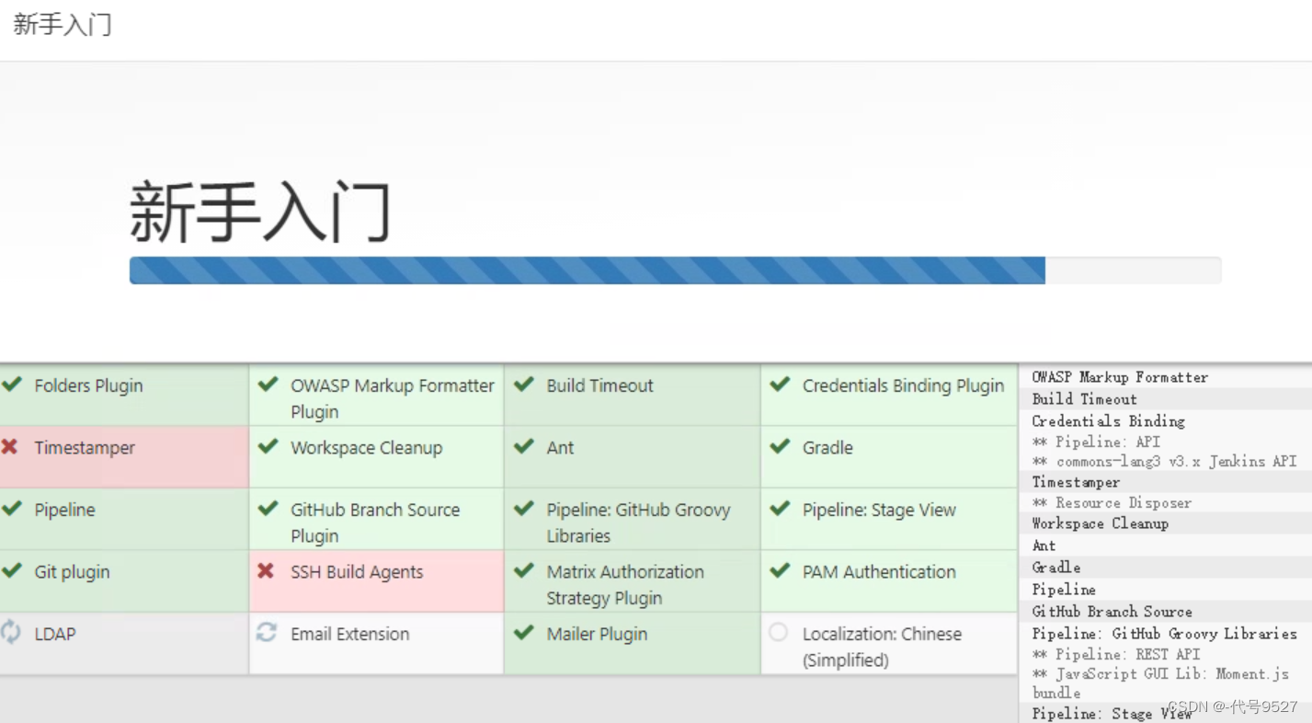Click the pending circle beside Localization: Chinese
Screen dimensions: 1312x723
[779, 633]
